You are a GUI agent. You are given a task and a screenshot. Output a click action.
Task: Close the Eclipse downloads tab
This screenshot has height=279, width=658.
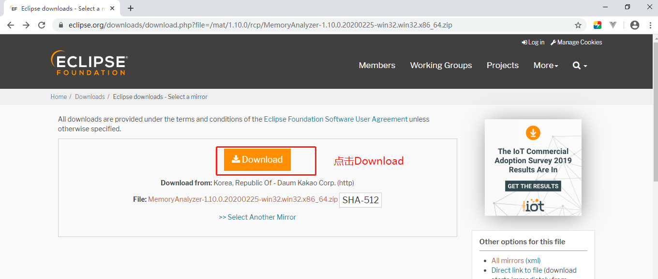[x=112, y=8]
